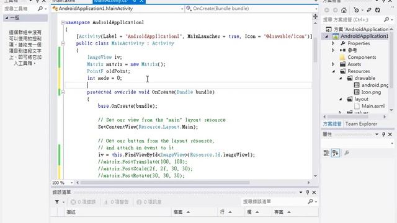Collapse the OnCreate method code block
The width and height of the screenshot is (397, 223).
(63, 92)
